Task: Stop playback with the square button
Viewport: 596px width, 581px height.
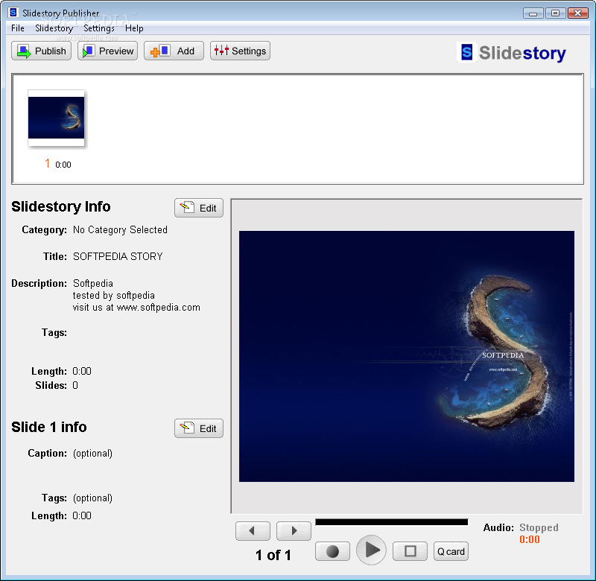Action: [x=410, y=551]
